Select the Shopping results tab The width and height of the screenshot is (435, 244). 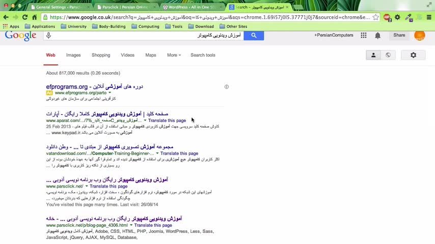coord(101,55)
